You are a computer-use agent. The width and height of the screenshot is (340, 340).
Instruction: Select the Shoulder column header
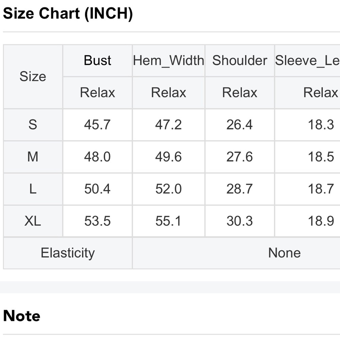(240, 60)
